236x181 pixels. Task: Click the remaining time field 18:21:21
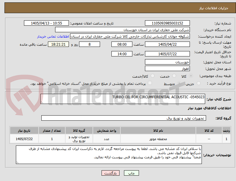coord(58,44)
